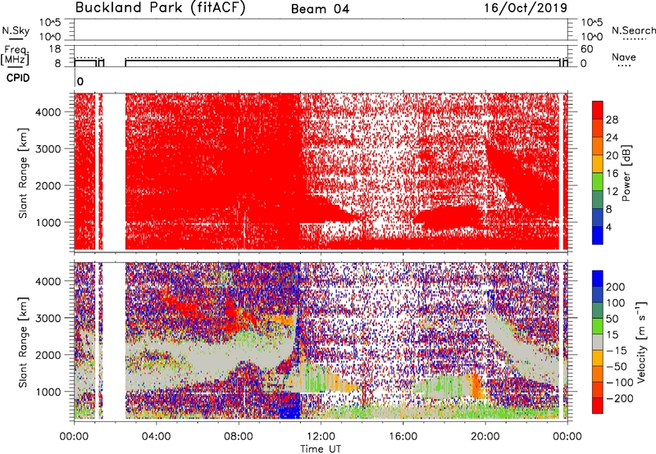Click the 16:00 time tick label

[403, 437]
